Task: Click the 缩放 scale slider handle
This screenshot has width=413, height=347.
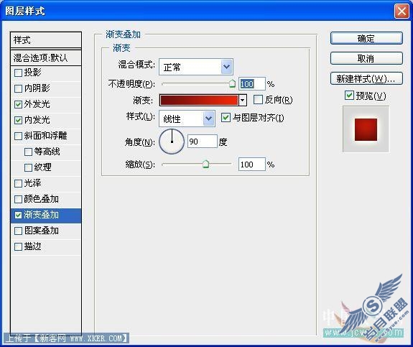Action: (205, 164)
